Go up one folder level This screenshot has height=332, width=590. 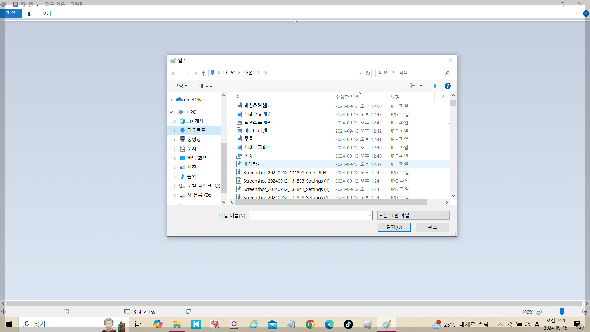coord(203,73)
